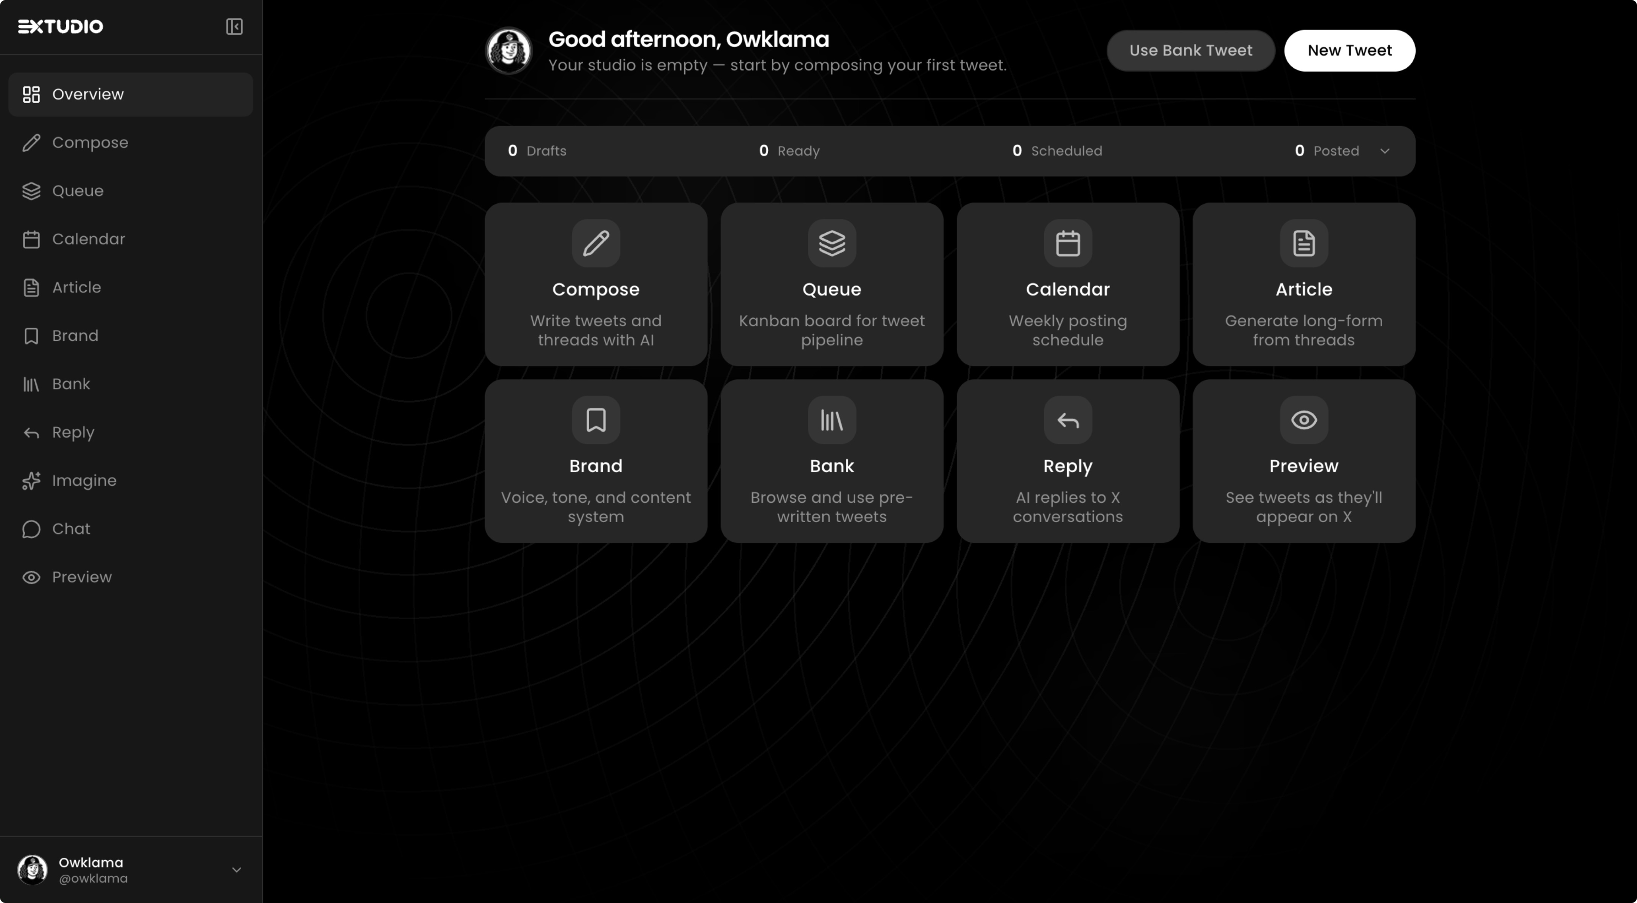Click the Bank icon in the sidebar
The image size is (1637, 903).
(32, 384)
